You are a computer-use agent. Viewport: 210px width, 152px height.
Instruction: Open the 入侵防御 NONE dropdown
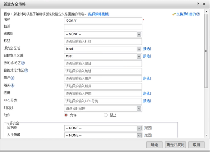pos(103,135)
